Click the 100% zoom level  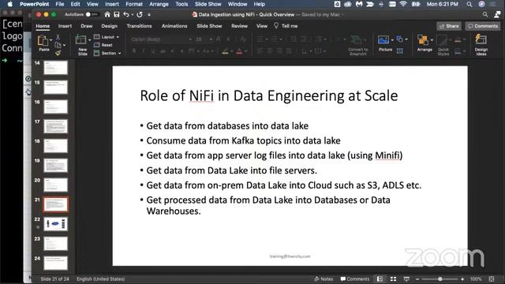pyautogui.click(x=476, y=278)
